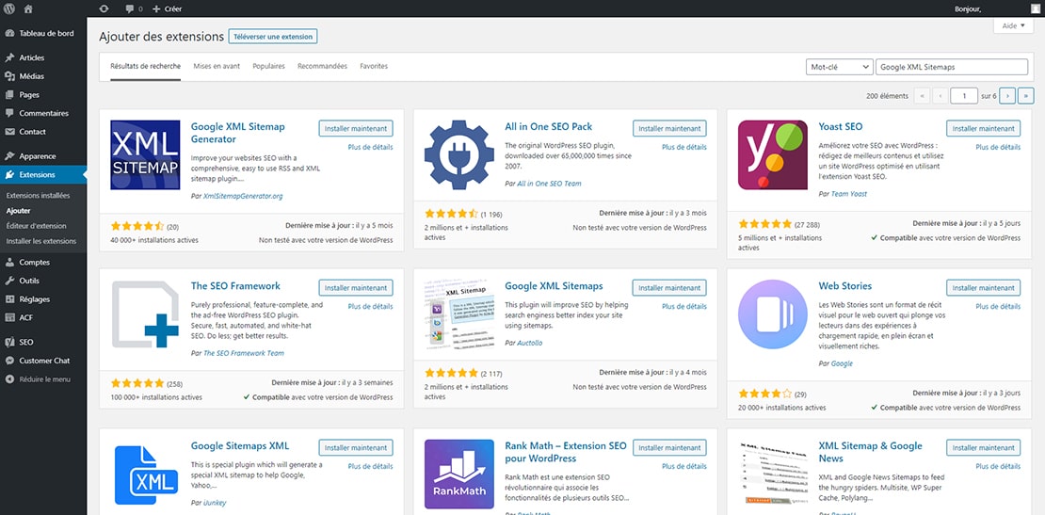This screenshot has height=515, width=1045.
Task: Open The SEO Framework Team author link
Action: 244,353
